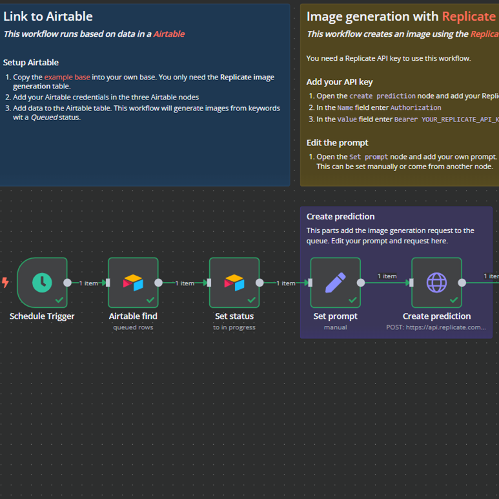The height and width of the screenshot is (499, 499).
Task: Click the 'manual' subtitle under Set prompt
Action: click(336, 327)
